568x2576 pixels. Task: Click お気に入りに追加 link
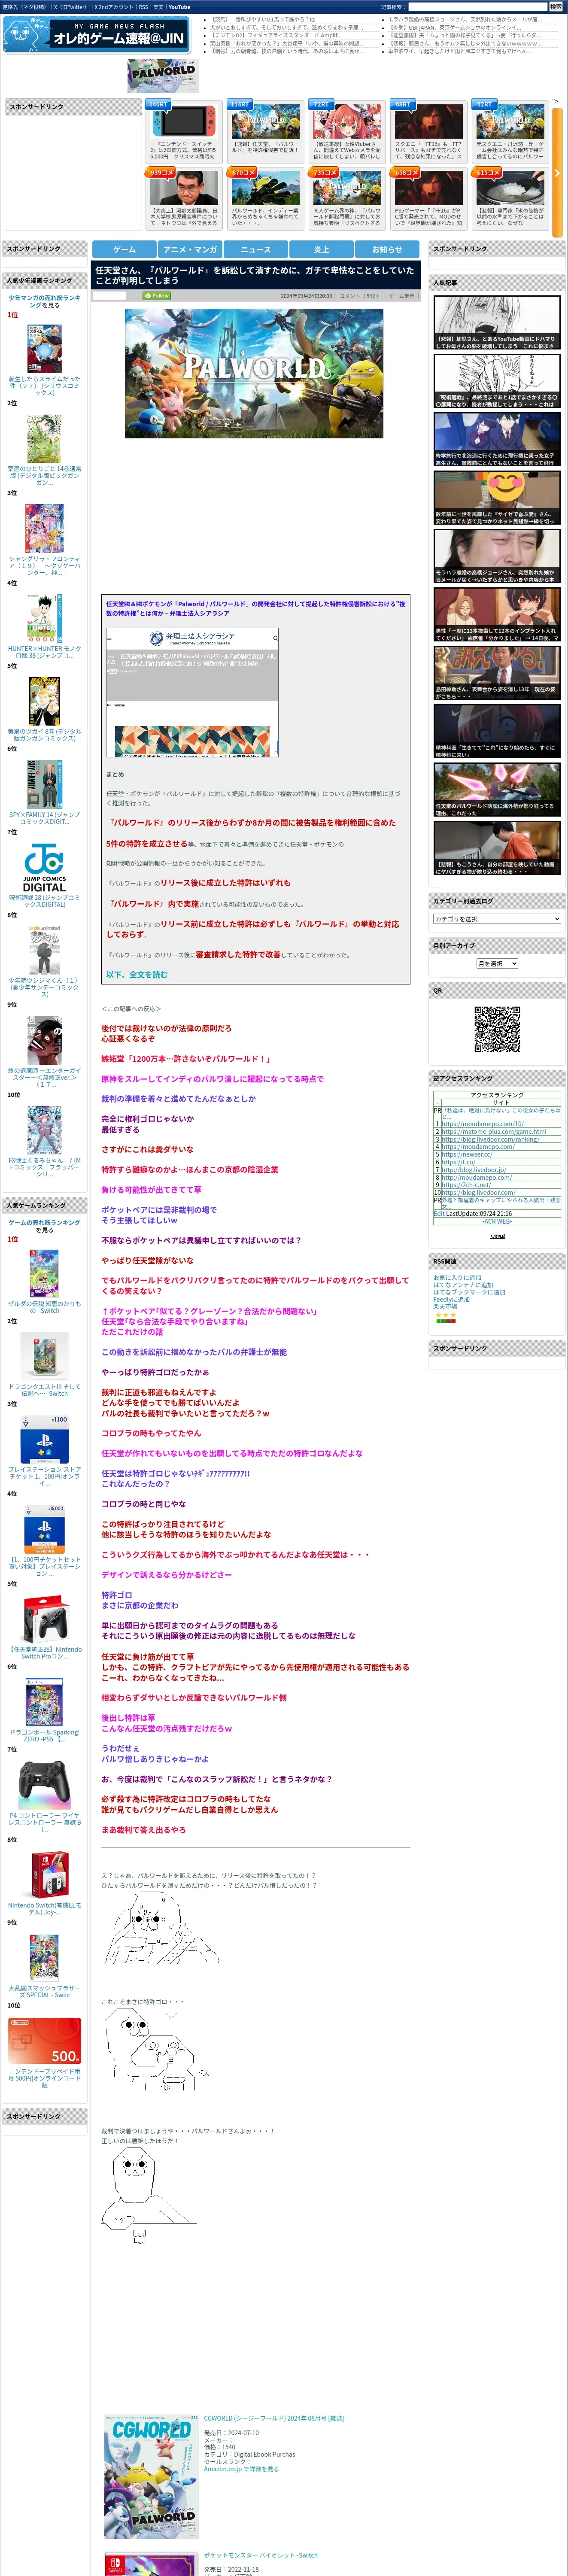pos(457,1277)
